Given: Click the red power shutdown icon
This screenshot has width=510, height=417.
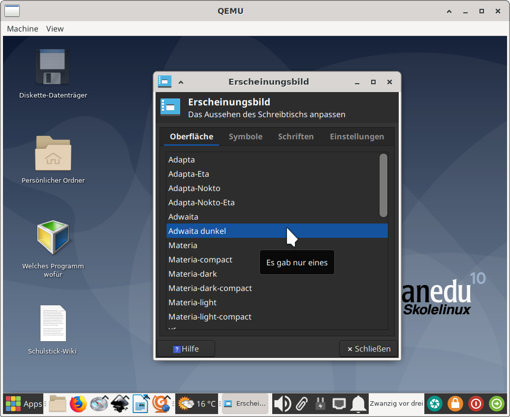Looking at the screenshot, I should (476, 404).
